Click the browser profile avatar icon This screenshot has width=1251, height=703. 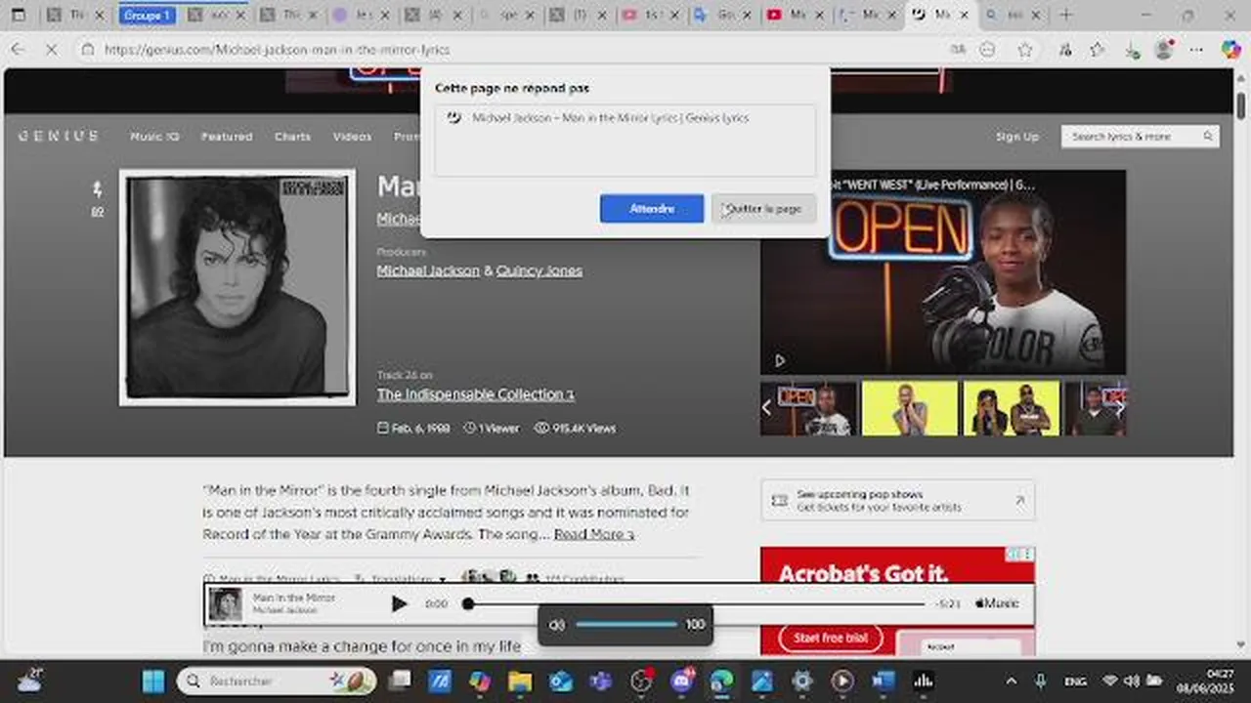(1163, 50)
